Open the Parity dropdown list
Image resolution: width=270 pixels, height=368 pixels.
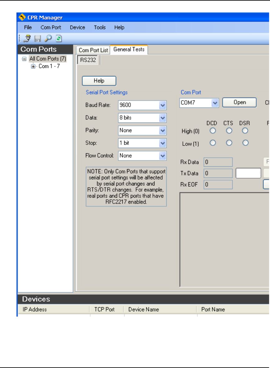(163, 131)
